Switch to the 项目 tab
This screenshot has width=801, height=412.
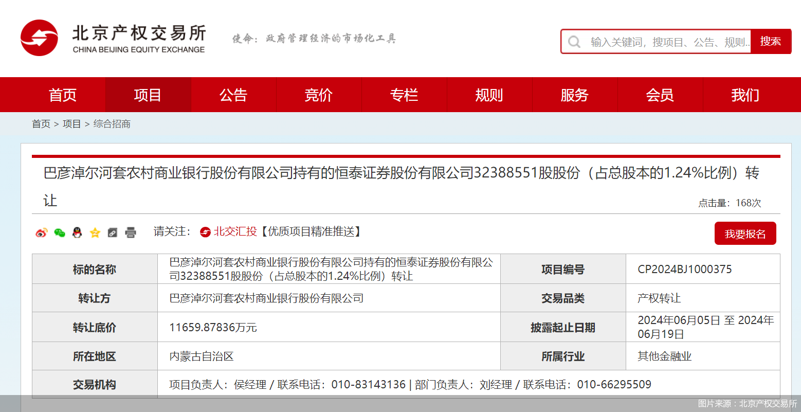tap(148, 95)
